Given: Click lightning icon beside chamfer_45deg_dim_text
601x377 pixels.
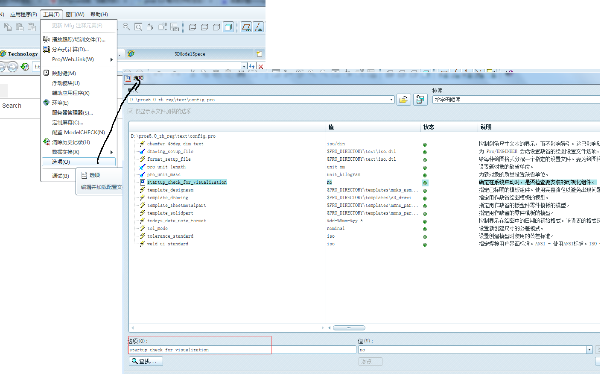Looking at the screenshot, I should [143, 144].
